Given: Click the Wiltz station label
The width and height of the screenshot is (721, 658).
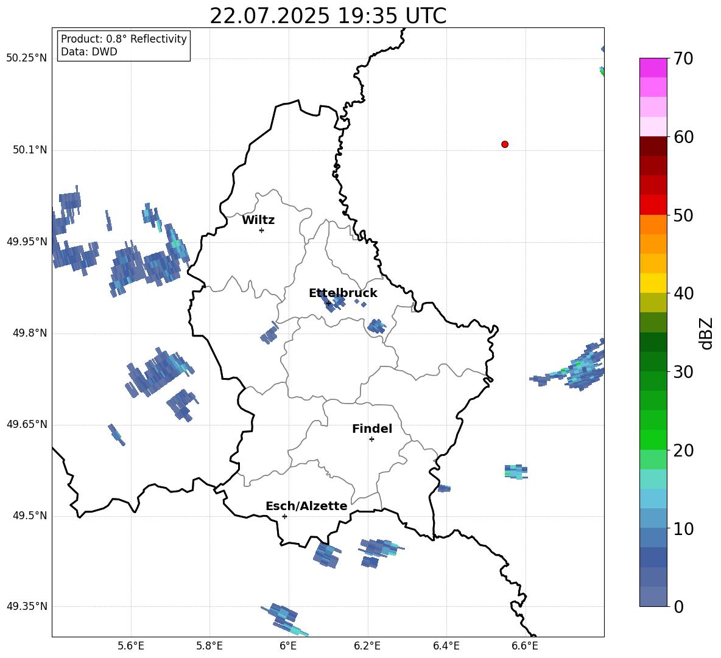Looking at the screenshot, I should point(258,220).
